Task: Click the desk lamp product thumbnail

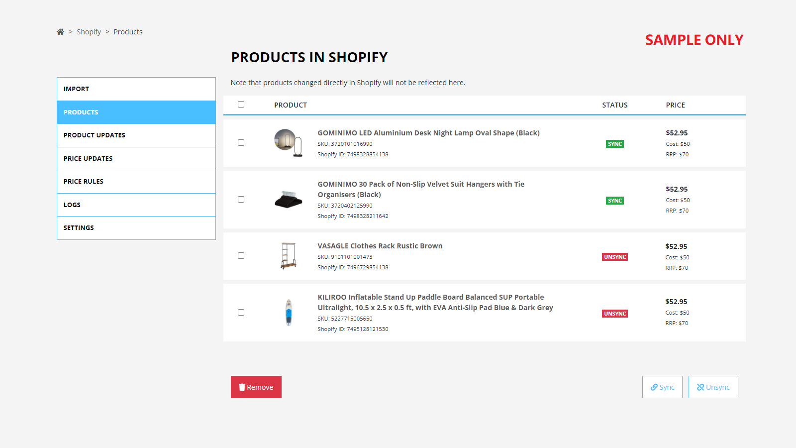Action: click(288, 143)
